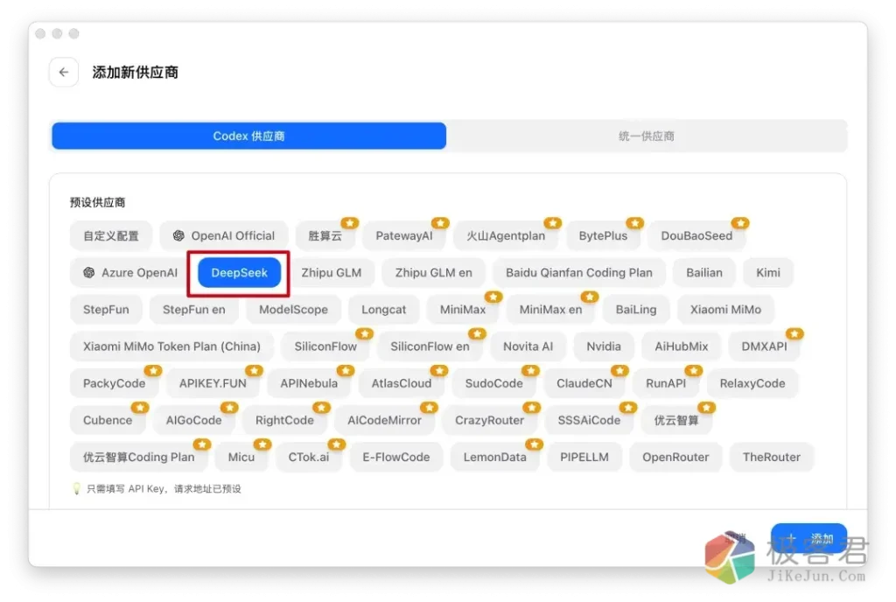Switch to 统一供应商 tab
The width and height of the screenshot is (896, 602).
click(647, 136)
